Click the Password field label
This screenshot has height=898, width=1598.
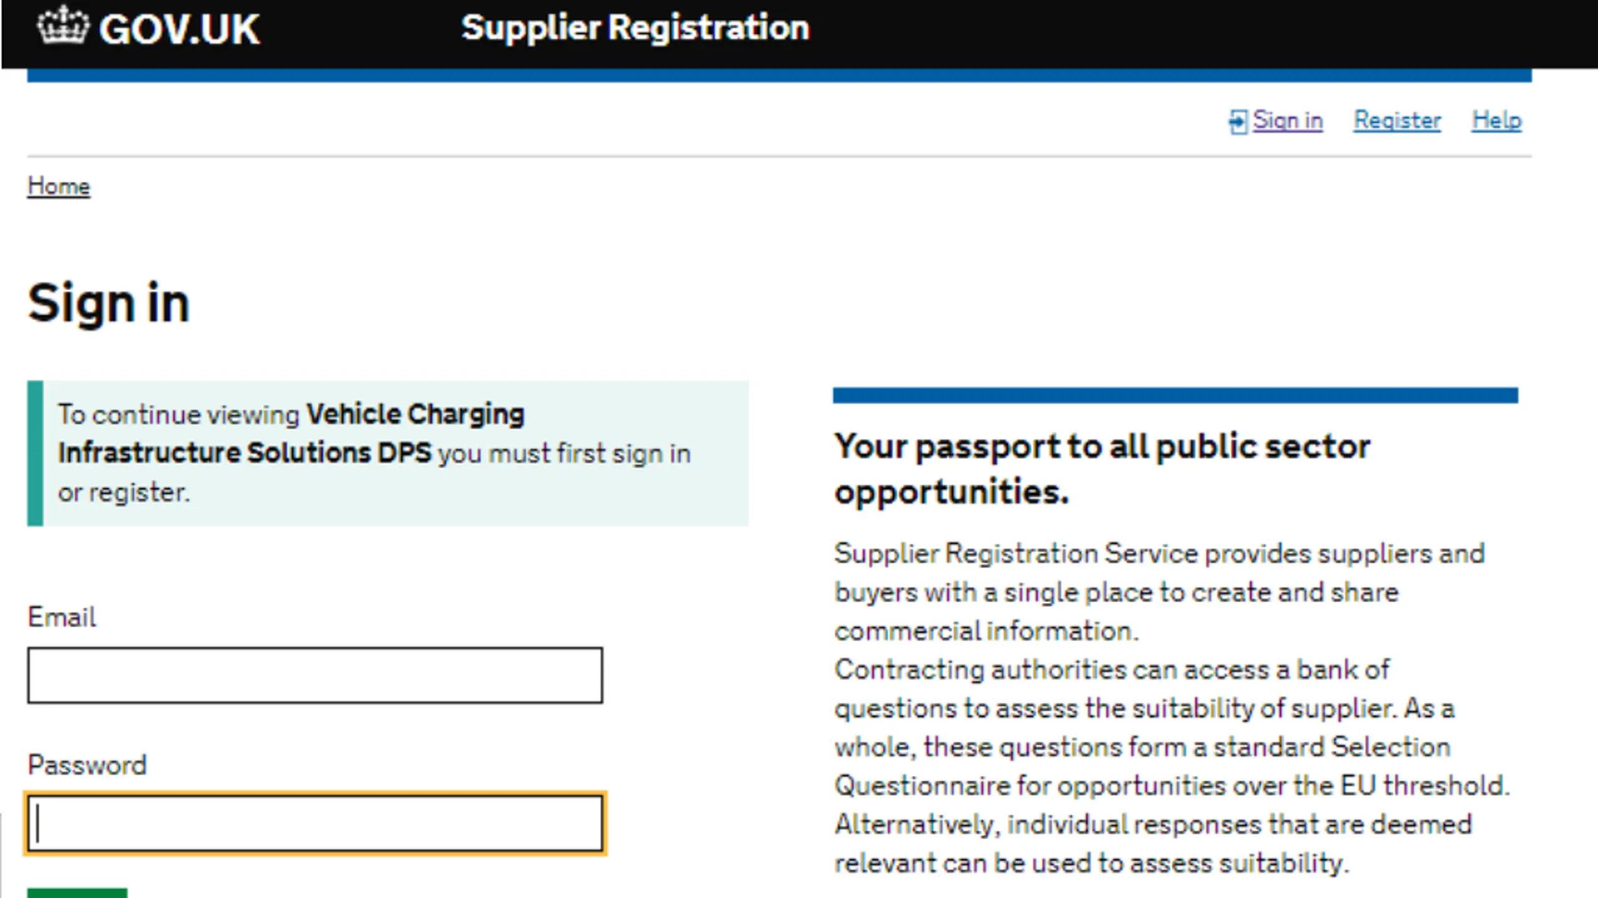tap(87, 765)
